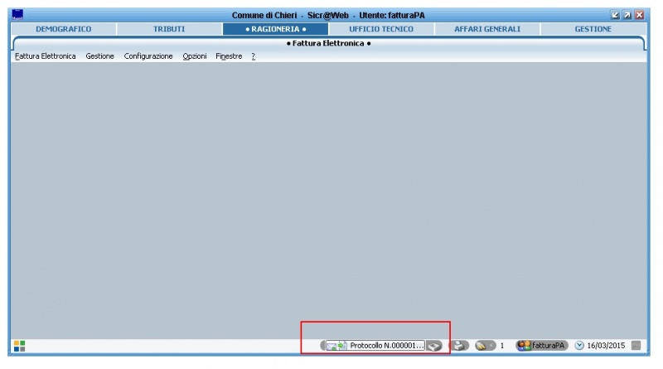Open the Configurazione menu
This screenshot has height=369, width=663.
point(148,56)
